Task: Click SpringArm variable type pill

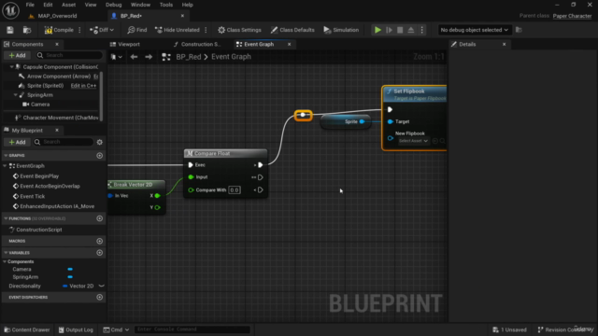Action: (70, 277)
